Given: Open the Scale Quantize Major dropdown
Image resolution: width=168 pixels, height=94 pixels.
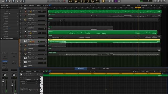Looking at the screenshot, I should click(x=31, y=90).
